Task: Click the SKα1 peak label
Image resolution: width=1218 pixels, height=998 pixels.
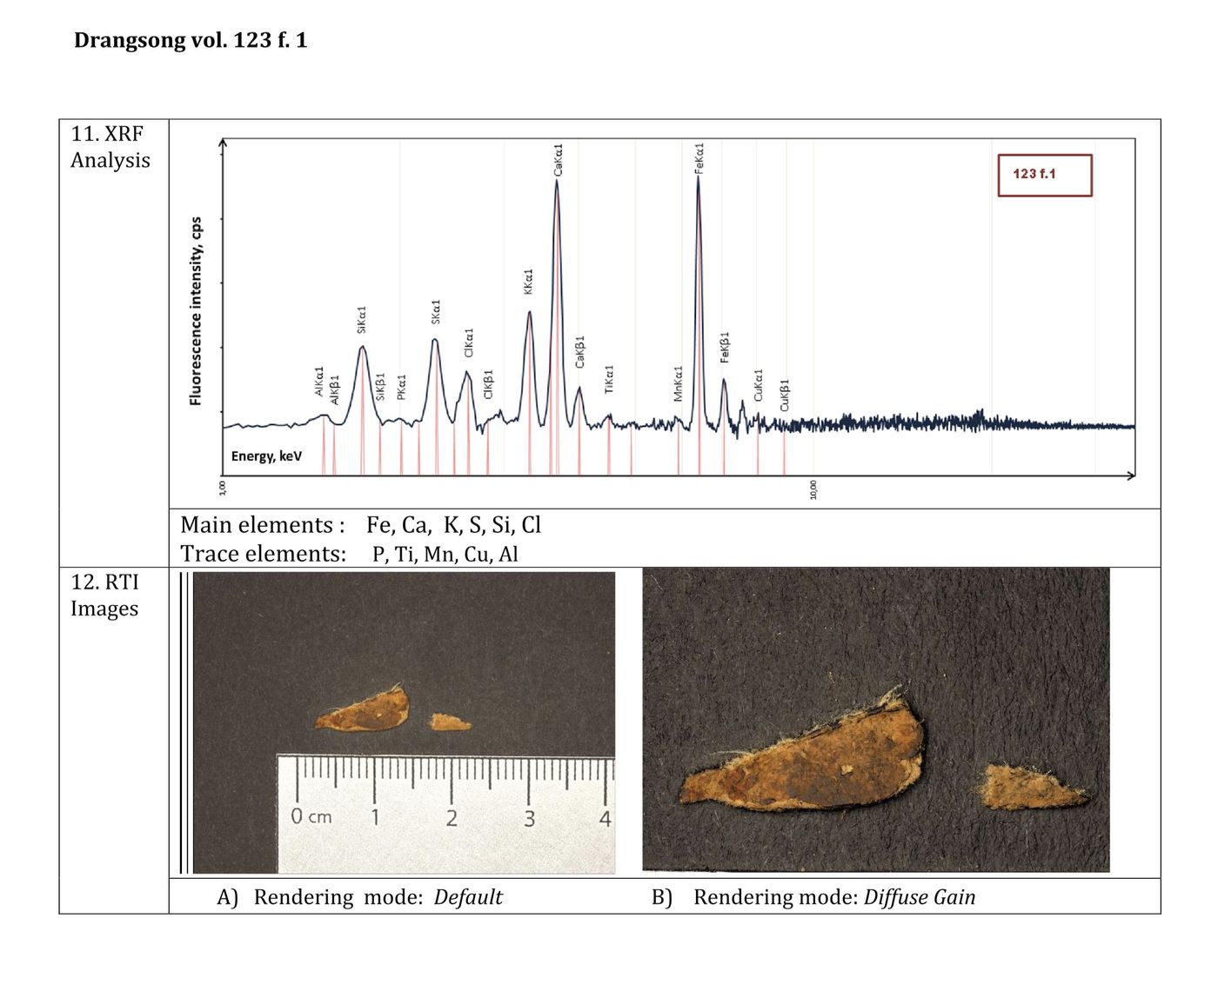Action: point(436,311)
